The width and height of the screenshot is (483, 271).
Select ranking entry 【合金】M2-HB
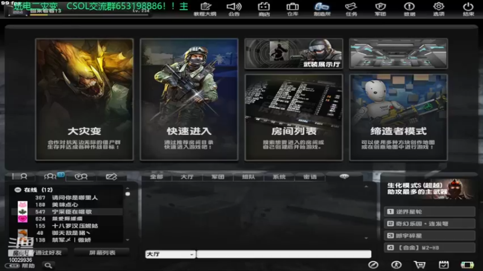click(x=430, y=248)
